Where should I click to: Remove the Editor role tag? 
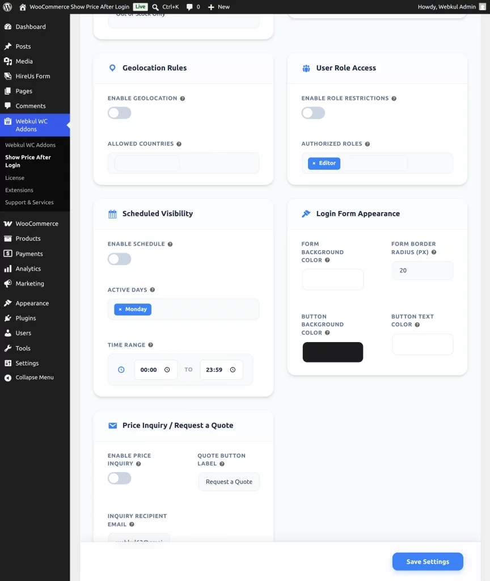click(x=314, y=163)
